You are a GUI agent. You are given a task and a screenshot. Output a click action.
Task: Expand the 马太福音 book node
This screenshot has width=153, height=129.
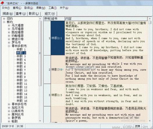click(9, 26)
